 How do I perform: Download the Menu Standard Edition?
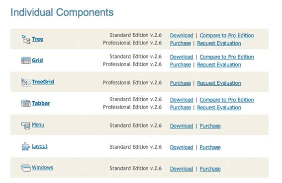coord(182,126)
